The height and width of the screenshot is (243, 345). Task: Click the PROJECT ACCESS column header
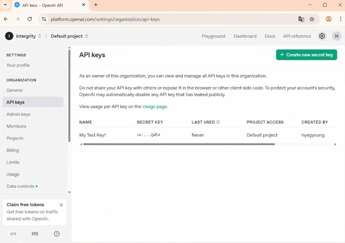coord(265,122)
